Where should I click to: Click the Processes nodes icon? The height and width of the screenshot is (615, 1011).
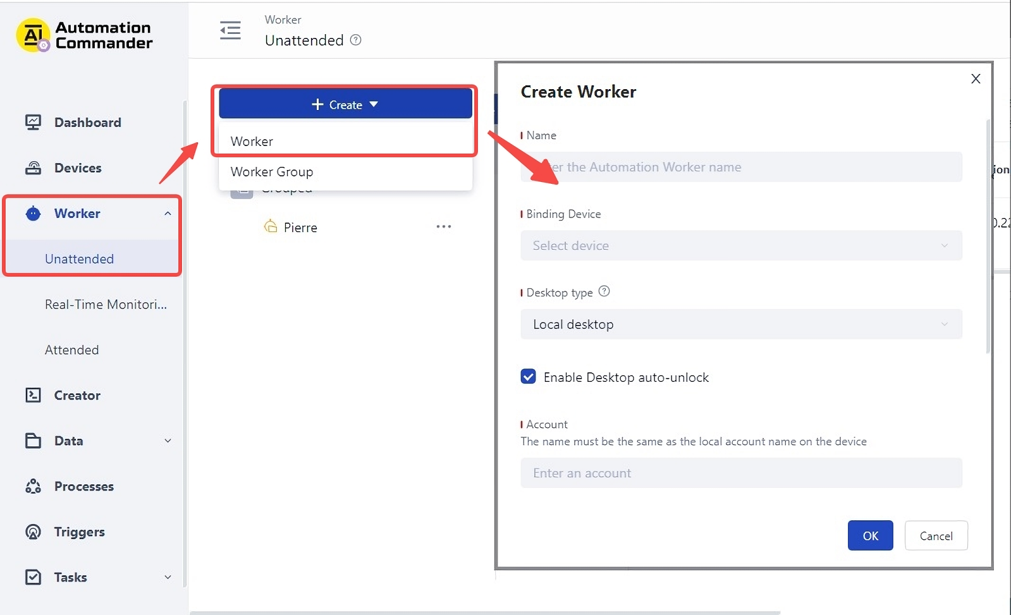click(x=33, y=486)
